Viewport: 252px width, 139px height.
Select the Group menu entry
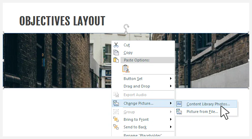(143, 112)
